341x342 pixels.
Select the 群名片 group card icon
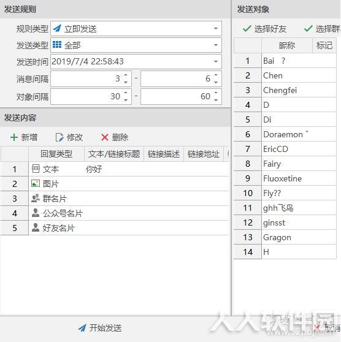pyautogui.click(x=36, y=198)
